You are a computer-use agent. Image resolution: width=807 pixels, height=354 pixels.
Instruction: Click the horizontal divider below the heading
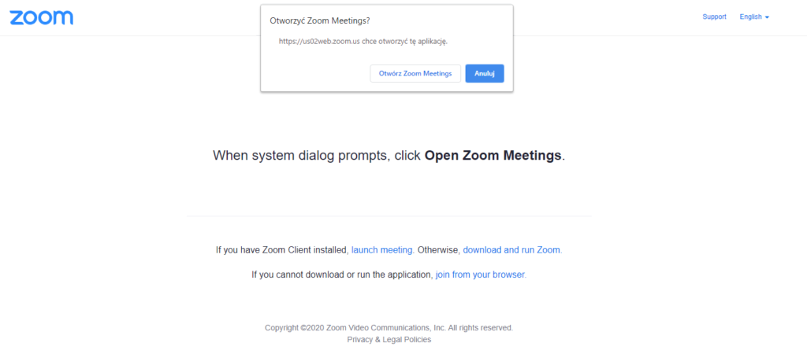389,216
